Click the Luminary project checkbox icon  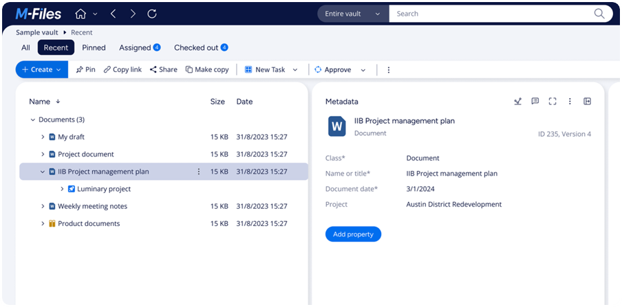[72, 189]
